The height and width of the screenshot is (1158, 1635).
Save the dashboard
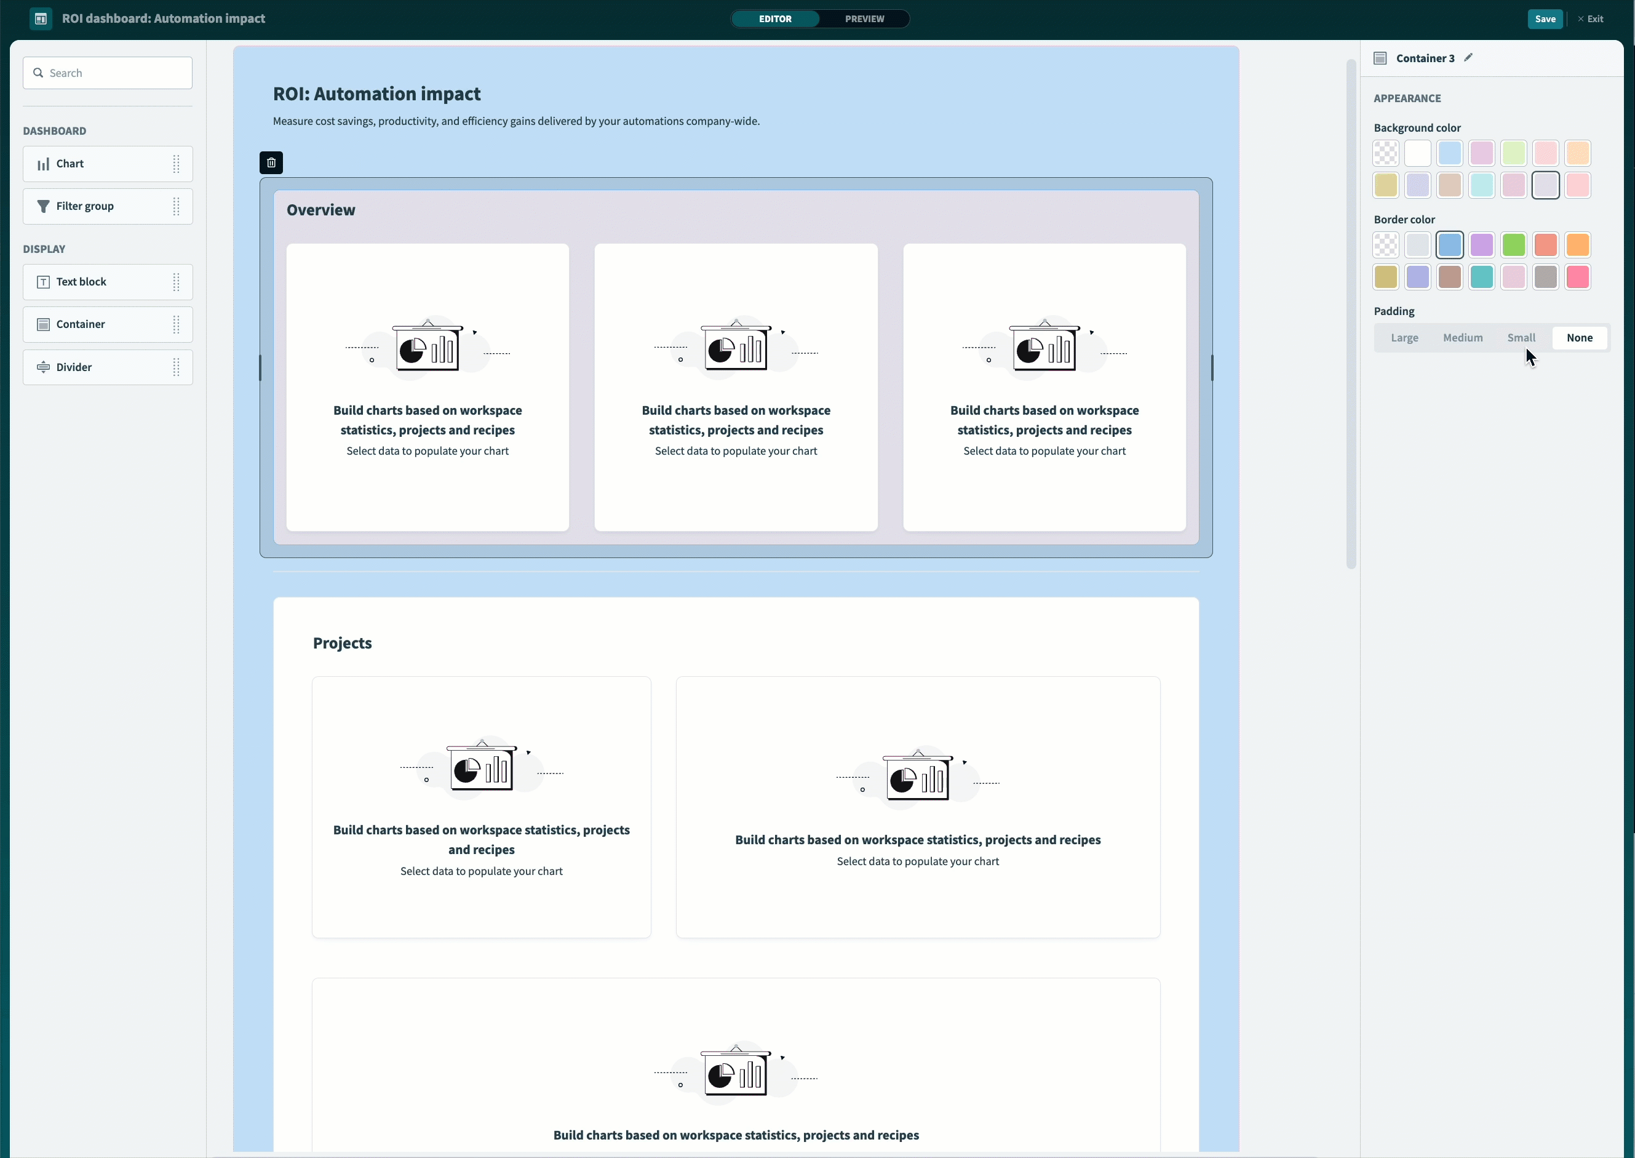point(1545,18)
